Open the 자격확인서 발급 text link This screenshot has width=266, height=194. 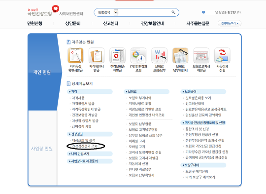83,104
